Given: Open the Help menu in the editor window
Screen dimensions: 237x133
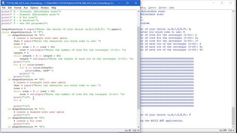Looking at the screenshot, I should pos(54,8).
